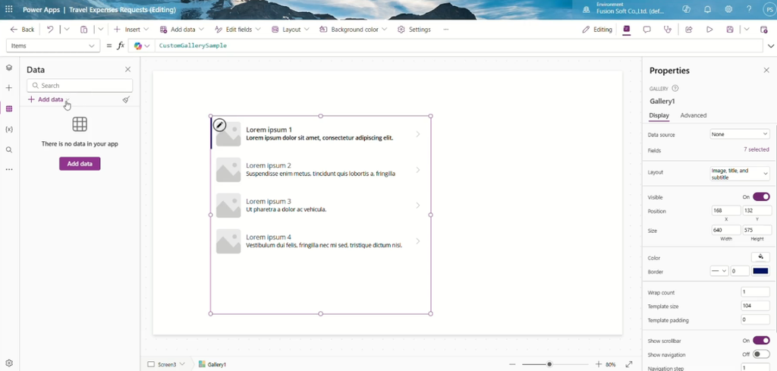Click the zoom in plus button
The image size is (777, 371).
click(x=598, y=364)
